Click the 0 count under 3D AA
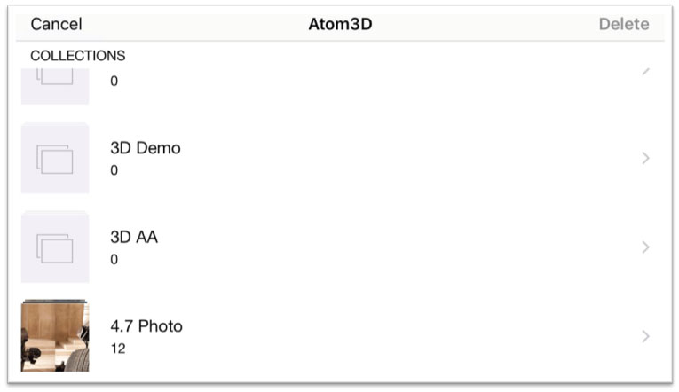Image resolution: width=679 pixels, height=392 pixels. [x=114, y=260]
